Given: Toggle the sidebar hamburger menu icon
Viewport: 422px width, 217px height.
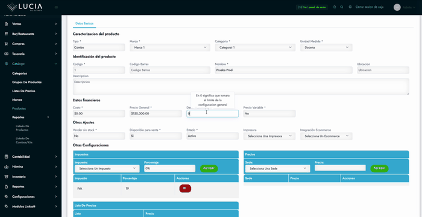Looking at the screenshot, I should click(56, 7).
